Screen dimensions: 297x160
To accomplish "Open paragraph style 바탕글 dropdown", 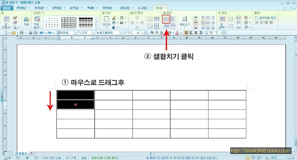I will [x=75, y=33].
